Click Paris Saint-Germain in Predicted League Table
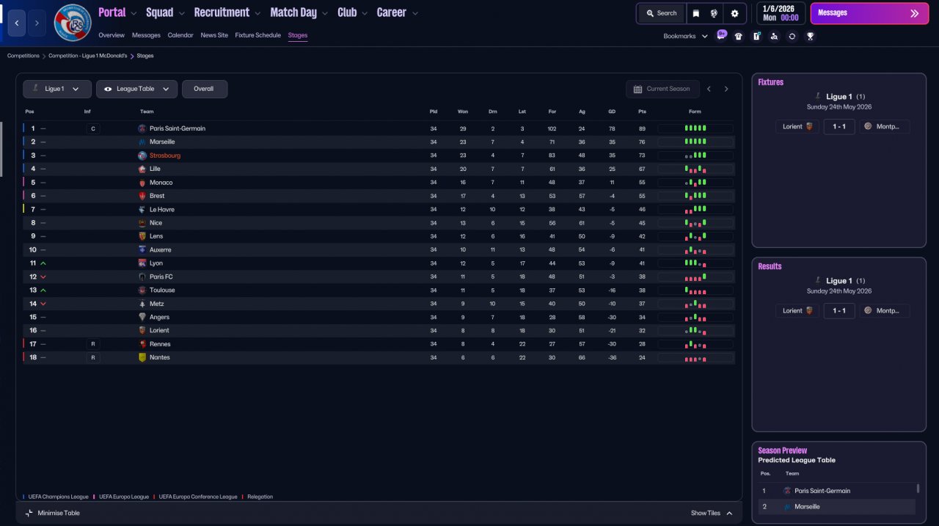939x526 pixels. [822, 491]
